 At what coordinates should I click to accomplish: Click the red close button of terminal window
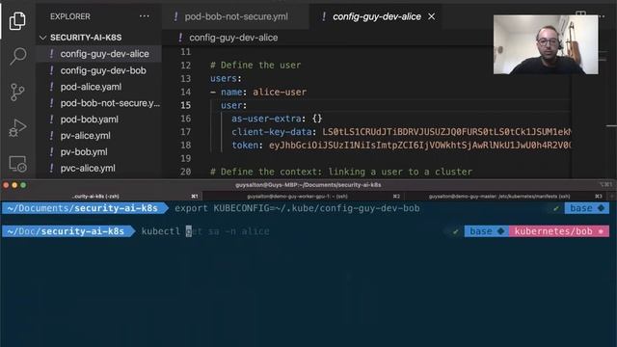pos(6,185)
